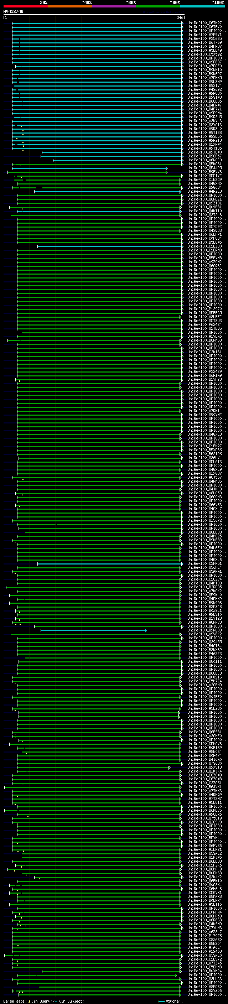228x1004 pixels.
Task: Click label UniRef100_A7PAF0
Action: click(x=204, y=66)
